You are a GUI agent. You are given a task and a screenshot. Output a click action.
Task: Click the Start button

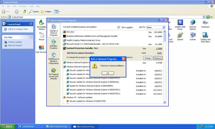coord(8,126)
